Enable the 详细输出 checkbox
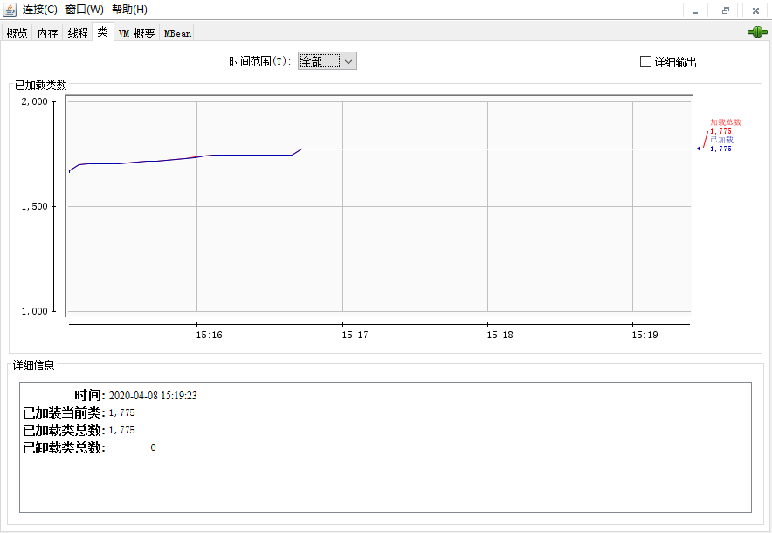The image size is (772, 533). coord(646,62)
